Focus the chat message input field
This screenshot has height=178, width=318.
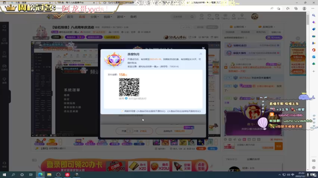(255, 146)
